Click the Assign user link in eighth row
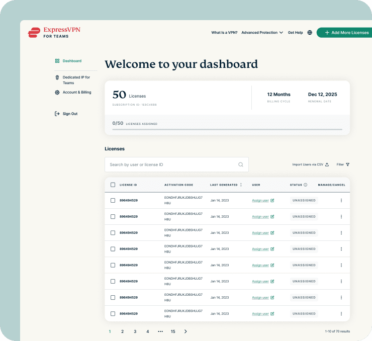 click(x=260, y=314)
